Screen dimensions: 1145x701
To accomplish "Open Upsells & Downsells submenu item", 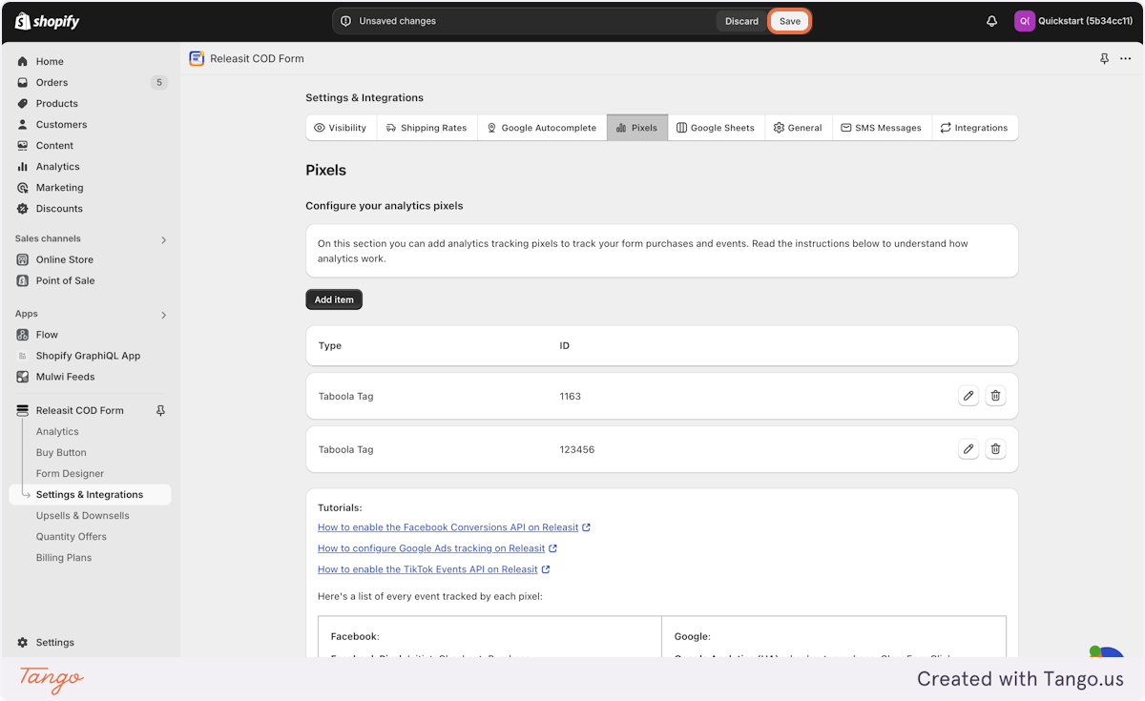I will [x=82, y=516].
